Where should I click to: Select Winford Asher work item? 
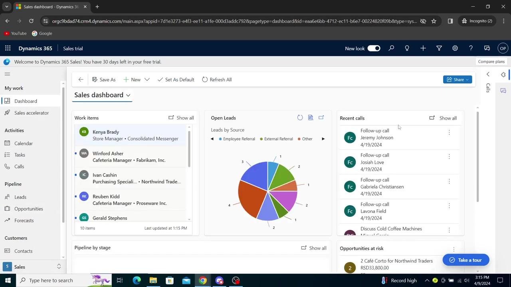131,157
